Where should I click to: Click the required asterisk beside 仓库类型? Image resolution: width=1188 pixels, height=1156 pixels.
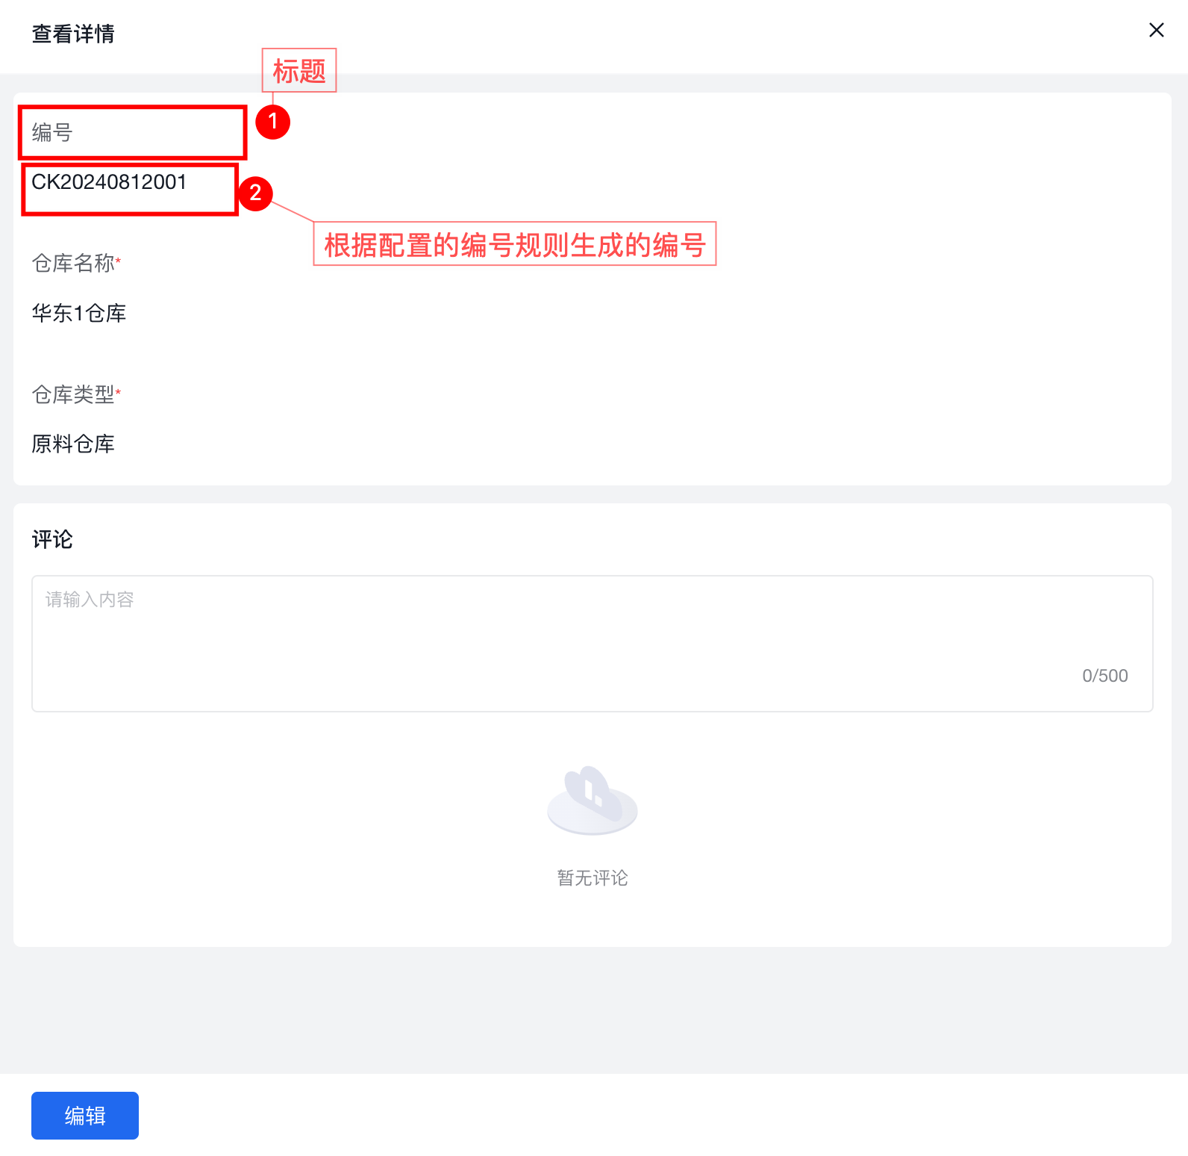click(119, 391)
